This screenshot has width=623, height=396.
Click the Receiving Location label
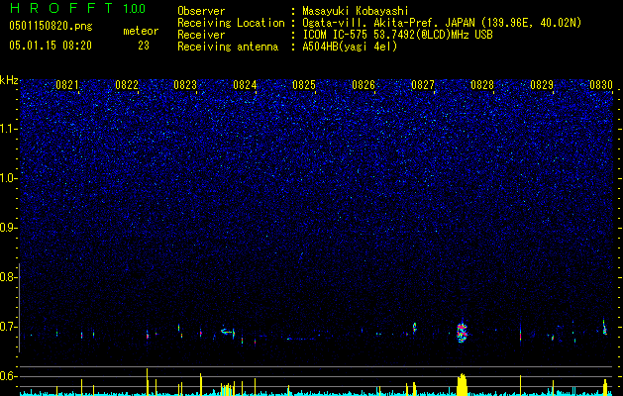pyautogui.click(x=231, y=23)
